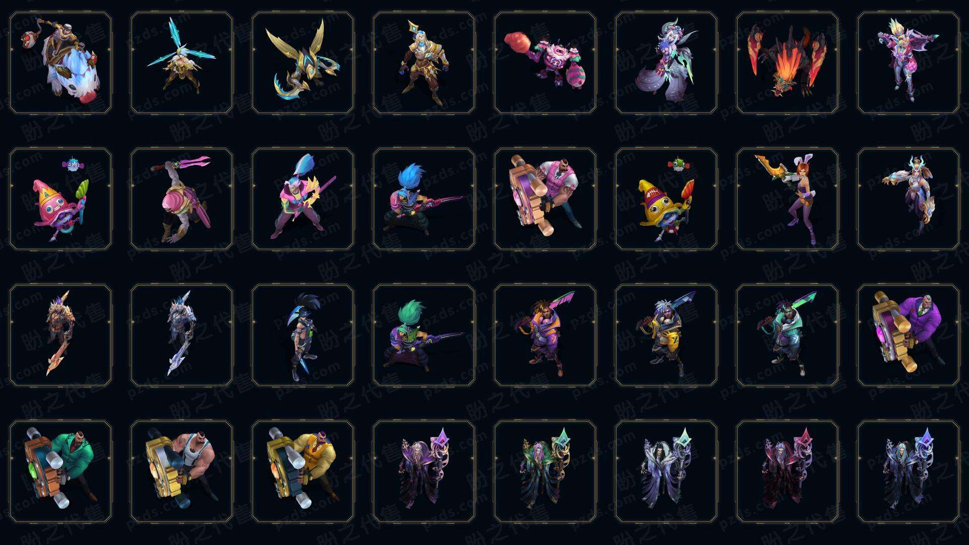Open the golden winged Azir skin thumbnail
Viewport: 969px width, 545px height.
(x=303, y=63)
